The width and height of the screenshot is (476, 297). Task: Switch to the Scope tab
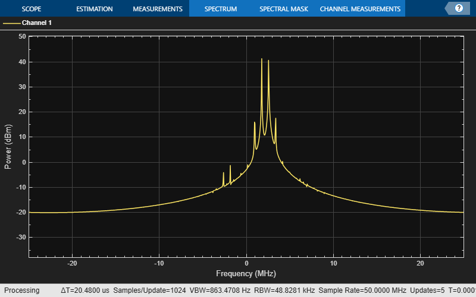coord(32,9)
